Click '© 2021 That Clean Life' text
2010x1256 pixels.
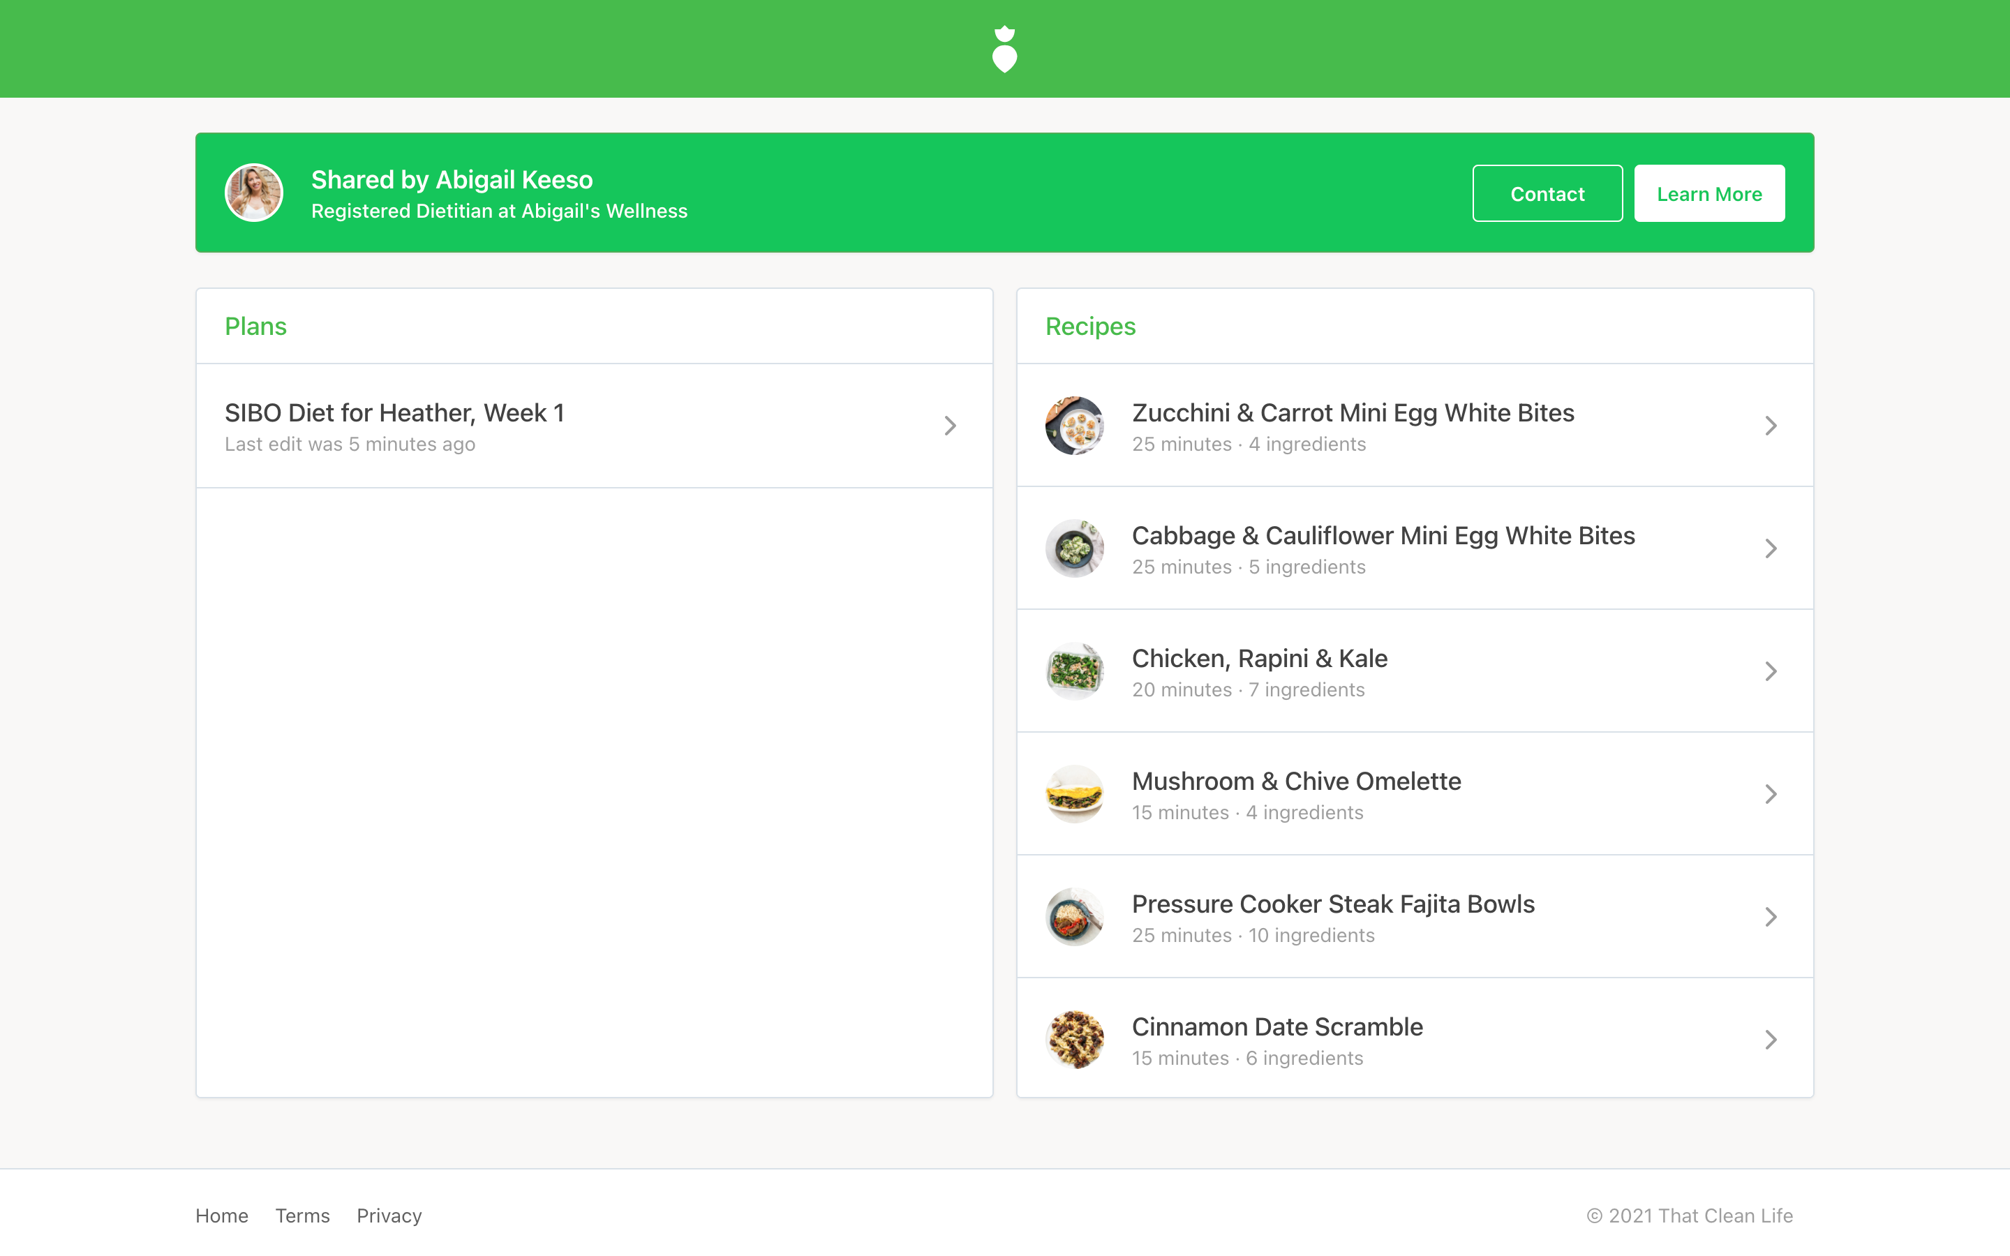[1690, 1216]
